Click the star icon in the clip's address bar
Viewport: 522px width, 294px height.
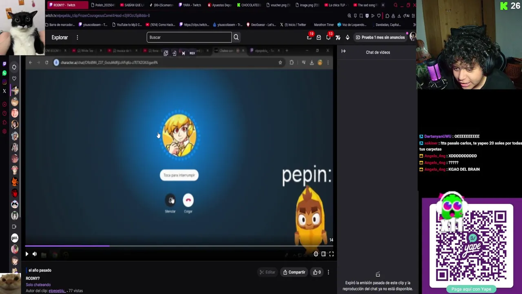[280, 62]
